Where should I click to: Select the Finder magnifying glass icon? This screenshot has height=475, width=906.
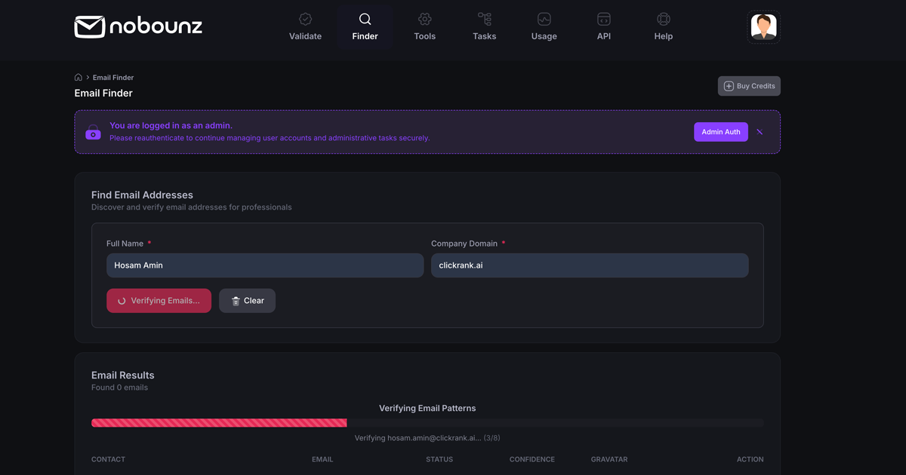pyautogui.click(x=365, y=19)
